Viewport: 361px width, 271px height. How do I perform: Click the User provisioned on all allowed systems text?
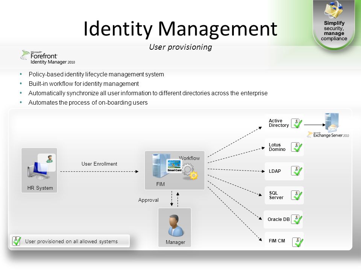click(x=71, y=241)
